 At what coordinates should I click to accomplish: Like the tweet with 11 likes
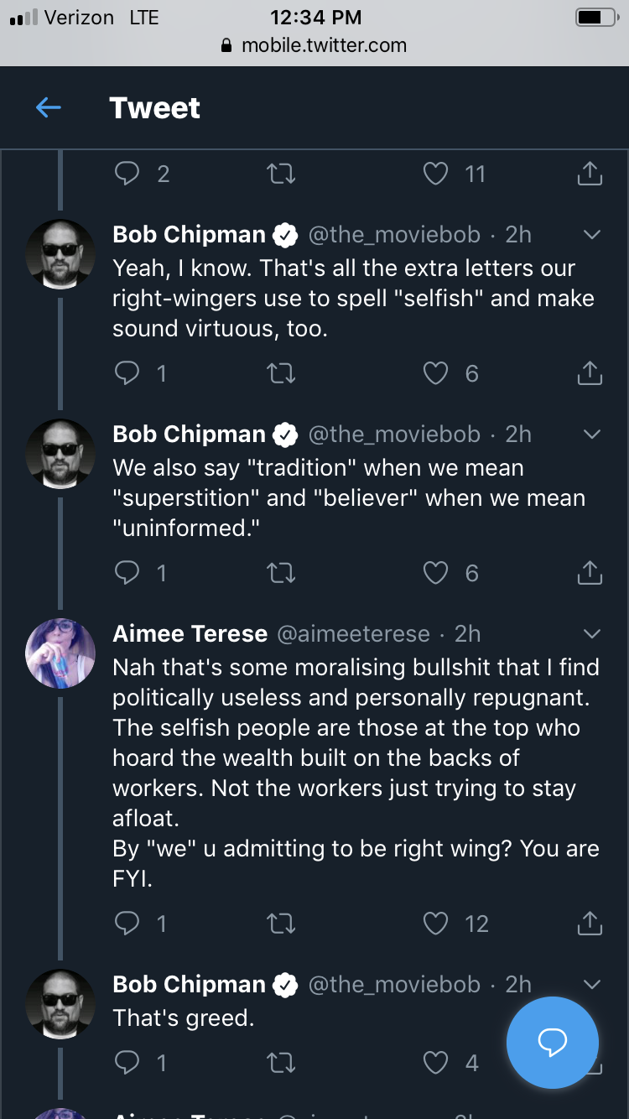[436, 174]
